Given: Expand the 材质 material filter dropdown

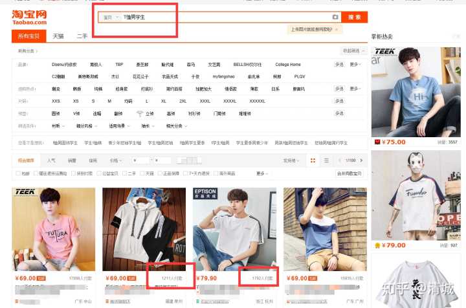Looking at the screenshot, I should [x=58, y=126].
